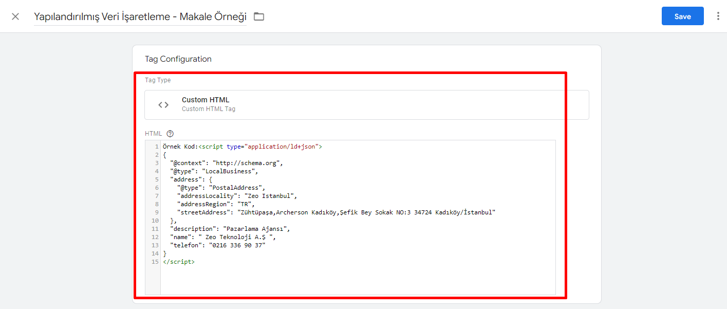Viewport: 727px width, 309px height.
Task: Close the tag editor with the X icon
Action: tap(15, 16)
